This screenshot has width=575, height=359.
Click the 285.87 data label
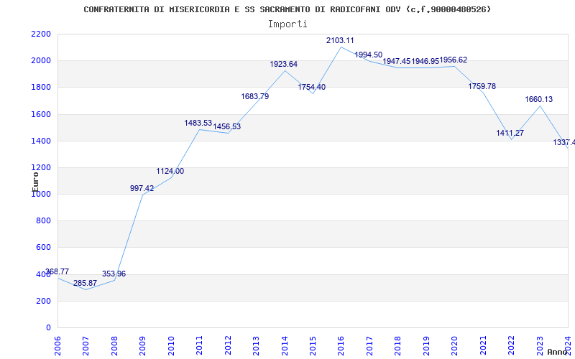pos(85,283)
